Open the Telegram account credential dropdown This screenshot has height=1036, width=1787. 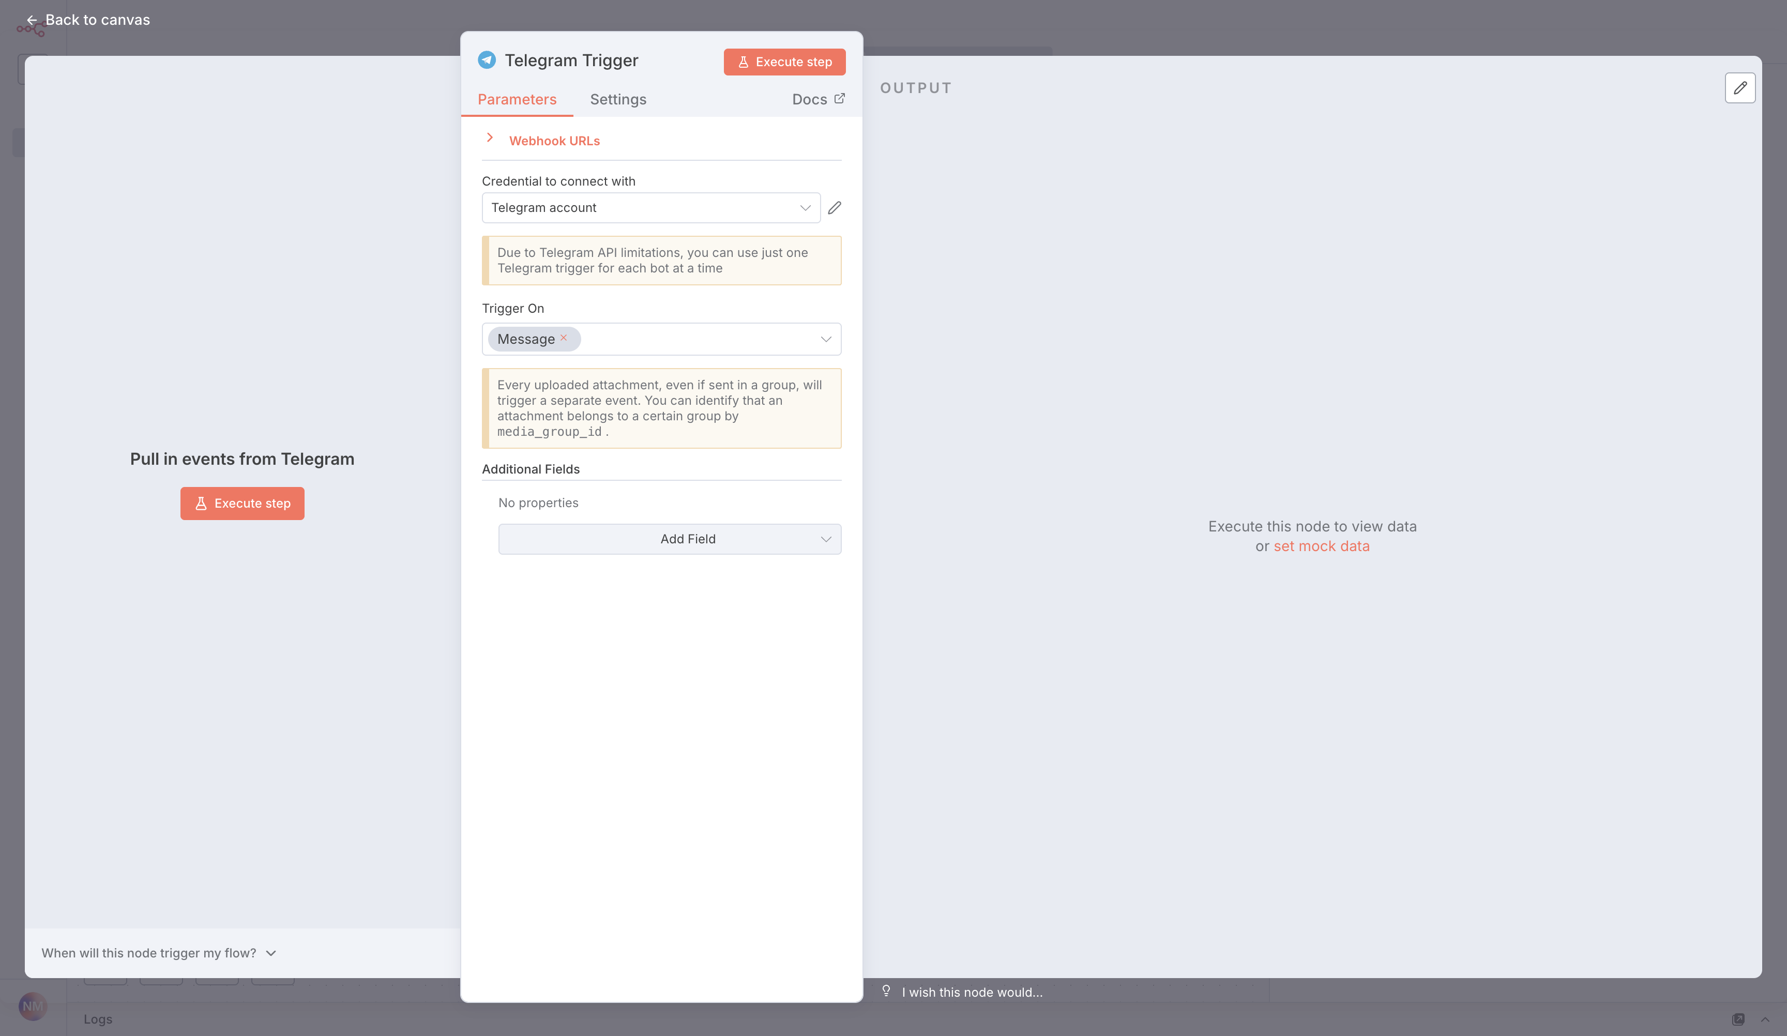651,208
